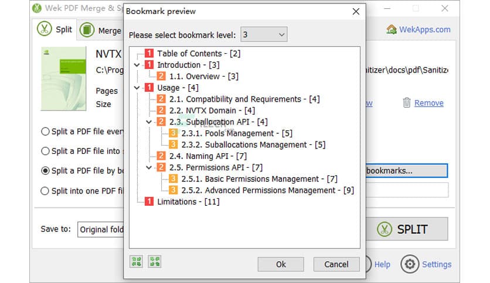This screenshot has height=283, width=490.
Task: Open the WekApps.com link
Action: pos(425,29)
